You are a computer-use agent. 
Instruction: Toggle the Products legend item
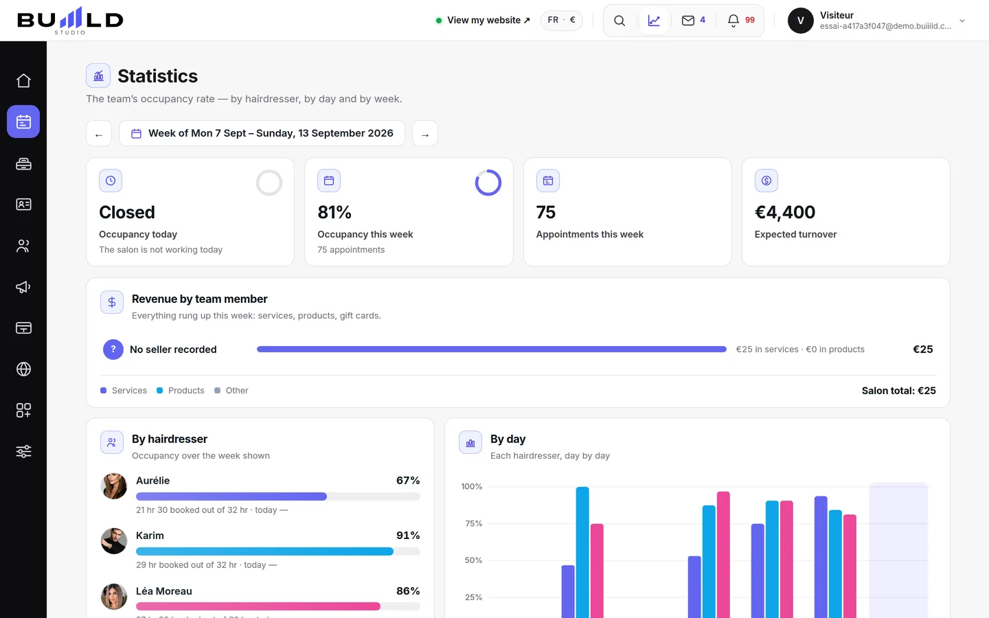point(181,391)
